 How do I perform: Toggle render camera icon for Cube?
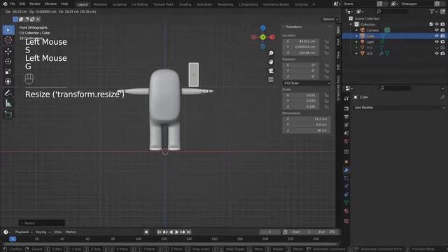[x=442, y=36]
